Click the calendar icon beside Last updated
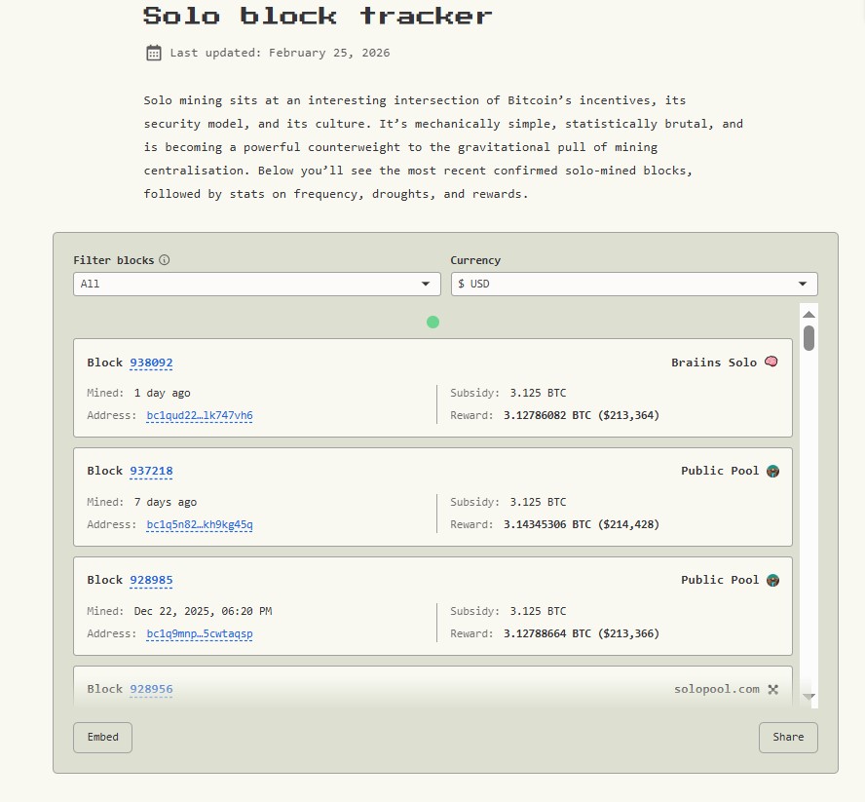The height and width of the screenshot is (802, 865). pos(153,53)
